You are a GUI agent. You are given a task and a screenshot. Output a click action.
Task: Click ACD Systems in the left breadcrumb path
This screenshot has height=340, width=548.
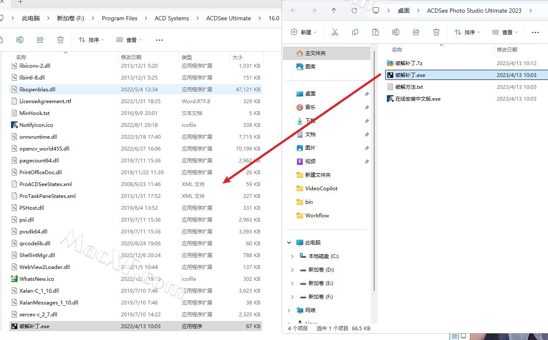coord(172,18)
